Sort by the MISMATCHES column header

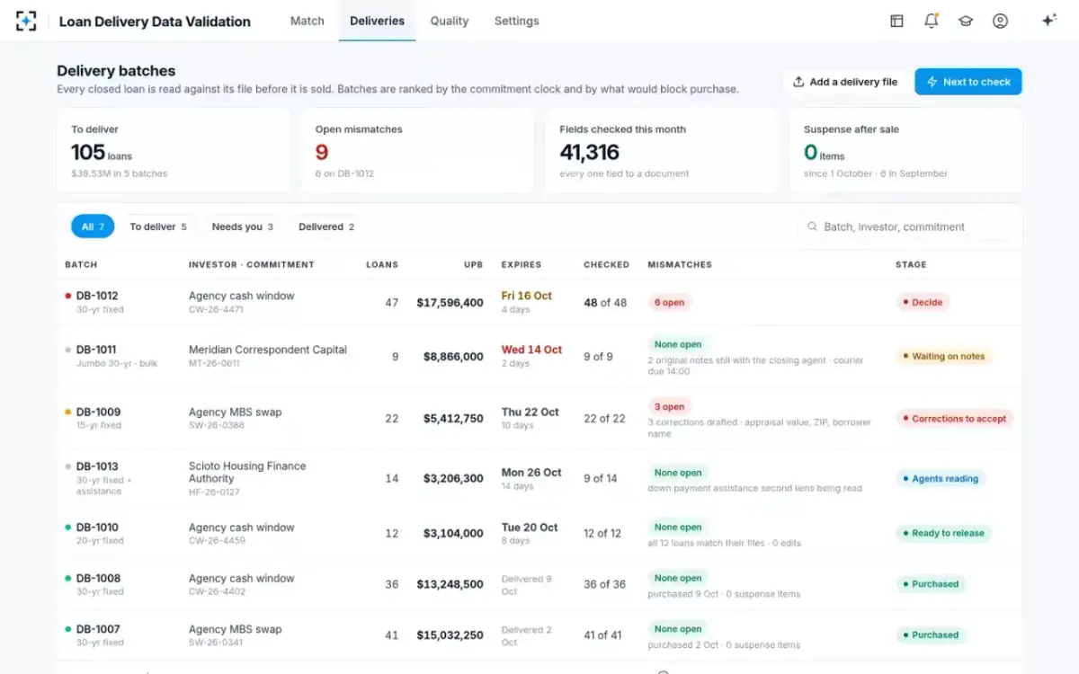click(x=680, y=265)
